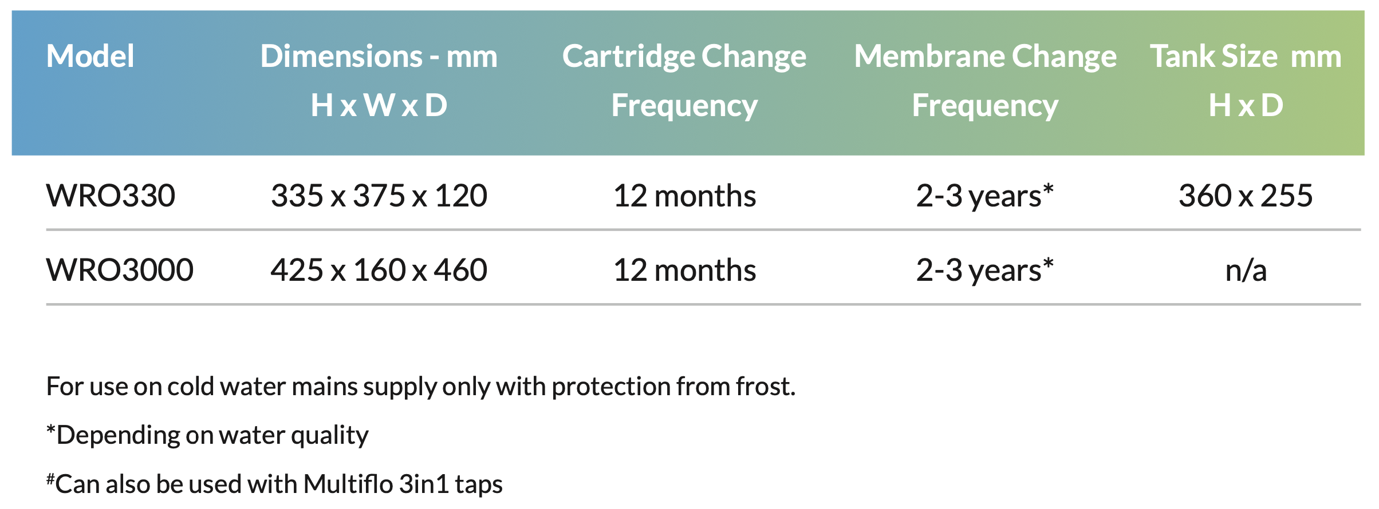
Task: Click WRO3000 12 months cartridge value
Action: [x=684, y=270]
